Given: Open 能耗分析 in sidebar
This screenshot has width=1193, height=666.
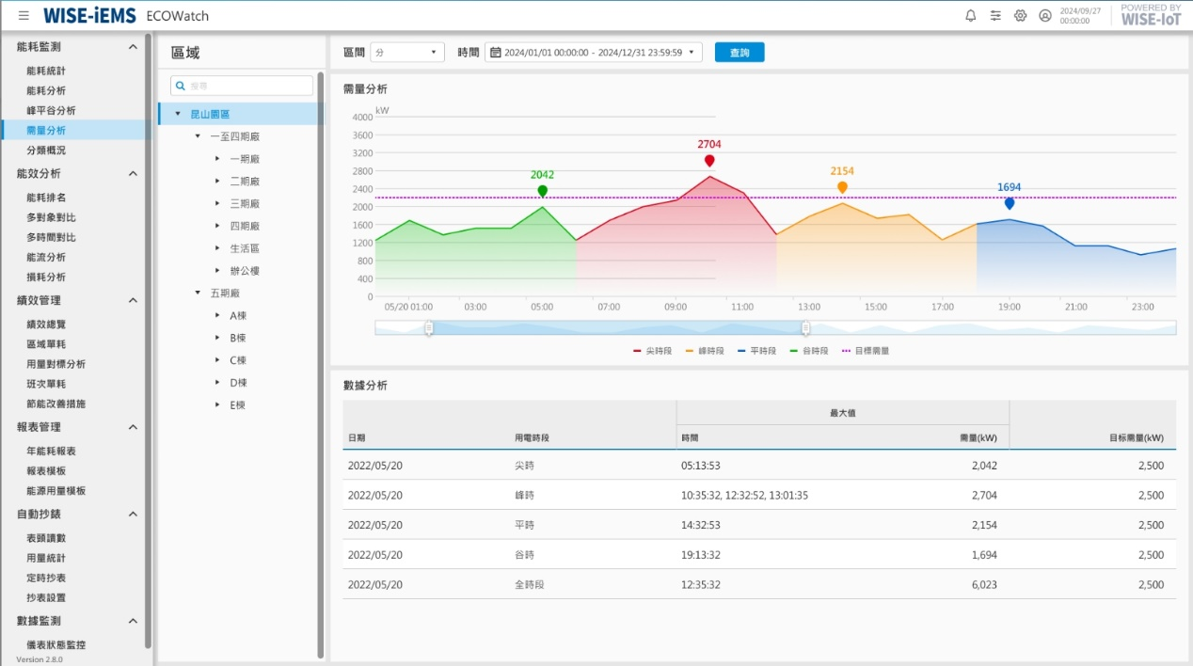Looking at the screenshot, I should [x=46, y=90].
